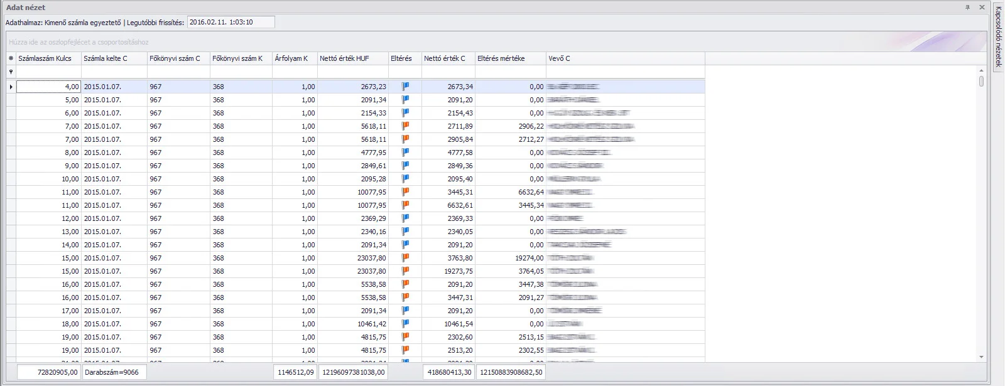Image resolution: width=1005 pixels, height=386 pixels.
Task: Open the Kapcsolódó nézetek side tab
Action: click(998, 36)
